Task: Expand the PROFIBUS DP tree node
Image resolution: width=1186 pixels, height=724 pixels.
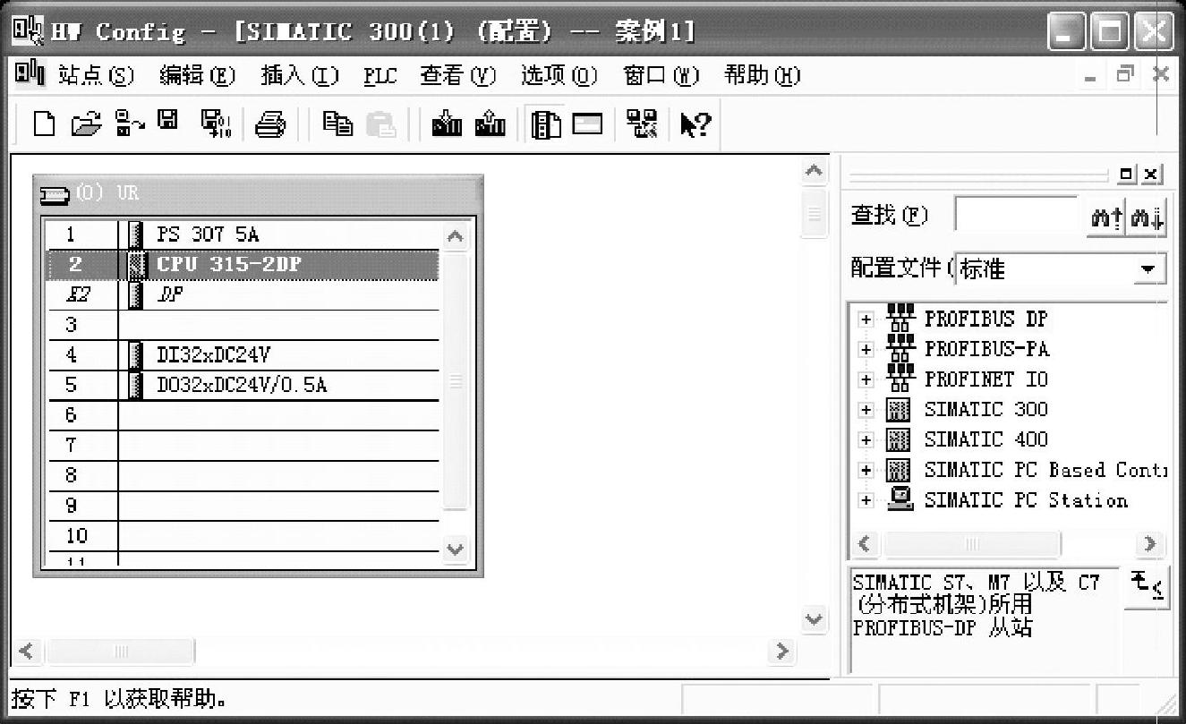Action: [x=866, y=319]
